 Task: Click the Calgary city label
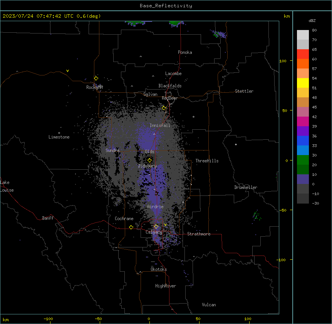(x=154, y=232)
